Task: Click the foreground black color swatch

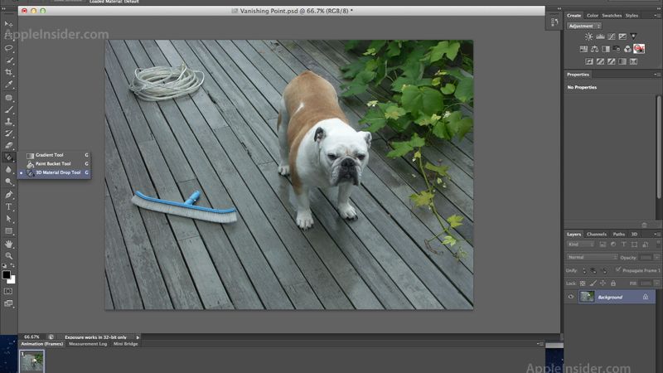Action: (7, 275)
